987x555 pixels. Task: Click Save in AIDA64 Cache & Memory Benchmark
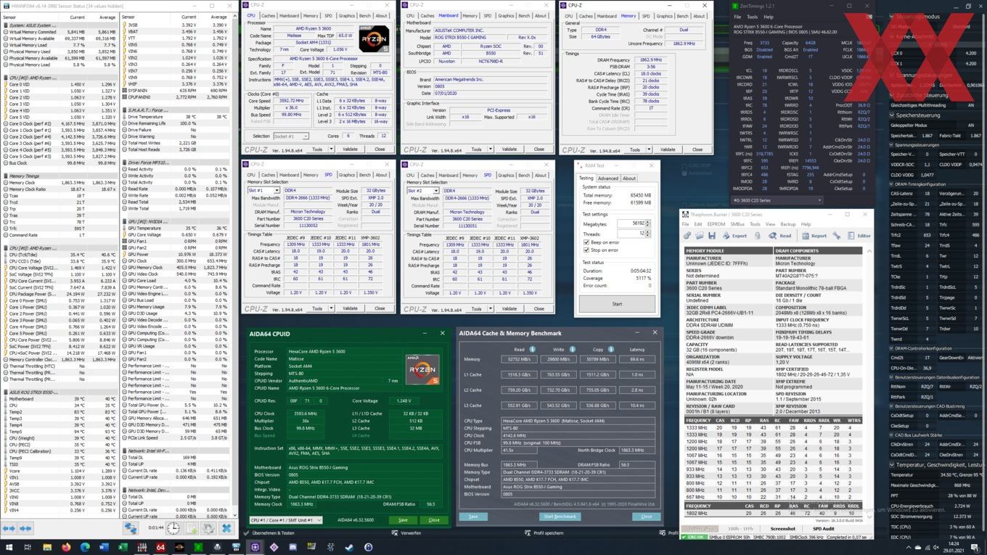(x=473, y=517)
